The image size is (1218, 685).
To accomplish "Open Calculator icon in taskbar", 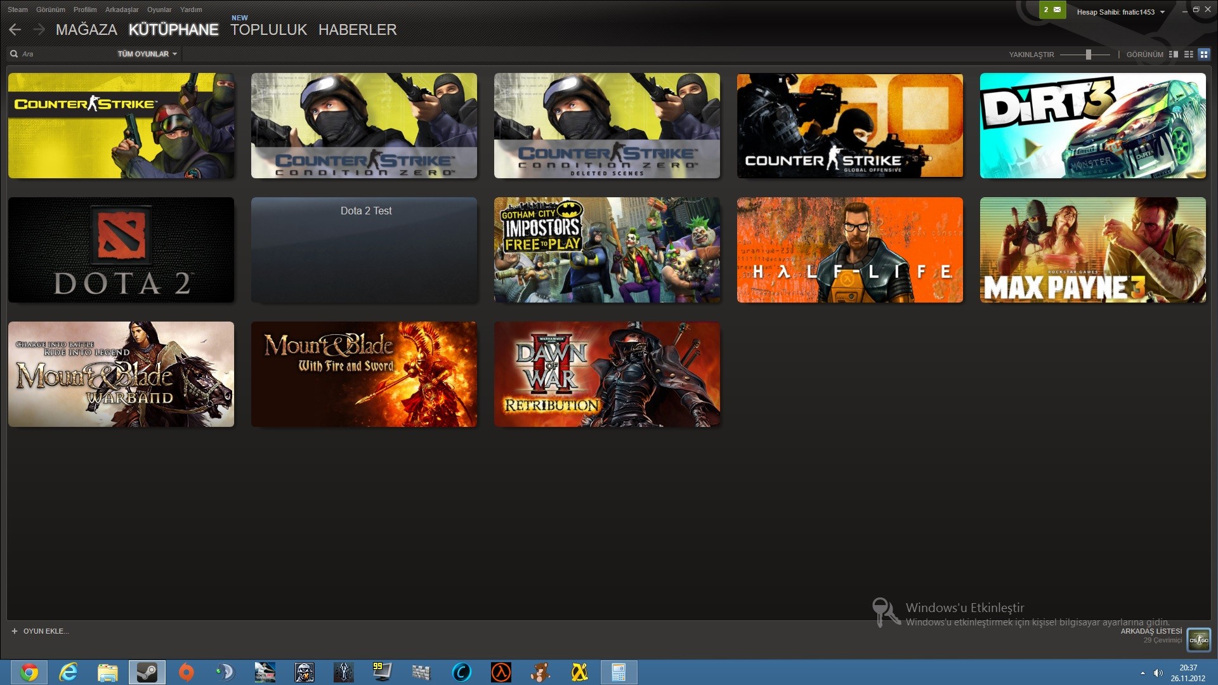I will point(619,672).
